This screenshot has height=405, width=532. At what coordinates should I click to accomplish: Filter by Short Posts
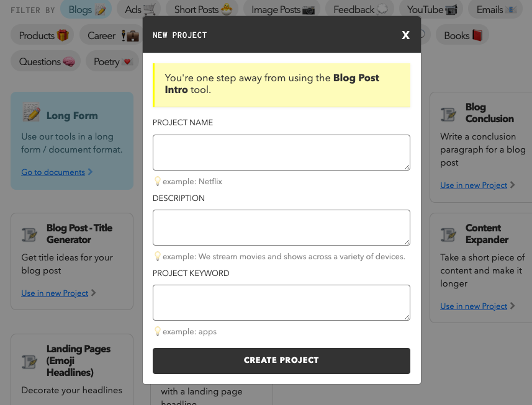(x=202, y=9)
